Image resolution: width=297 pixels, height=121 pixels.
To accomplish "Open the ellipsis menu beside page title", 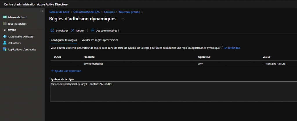I will pos(123,19).
